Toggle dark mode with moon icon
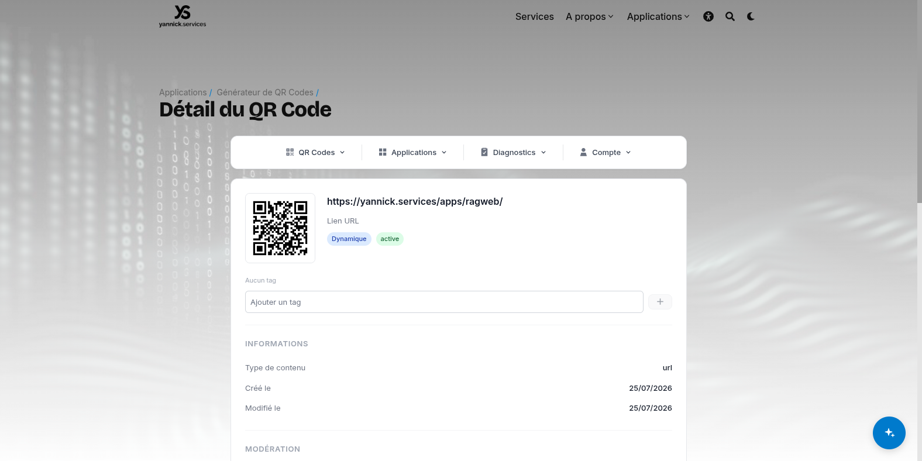 tap(751, 16)
